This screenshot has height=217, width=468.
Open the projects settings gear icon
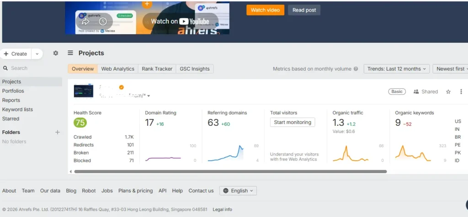coord(55,53)
